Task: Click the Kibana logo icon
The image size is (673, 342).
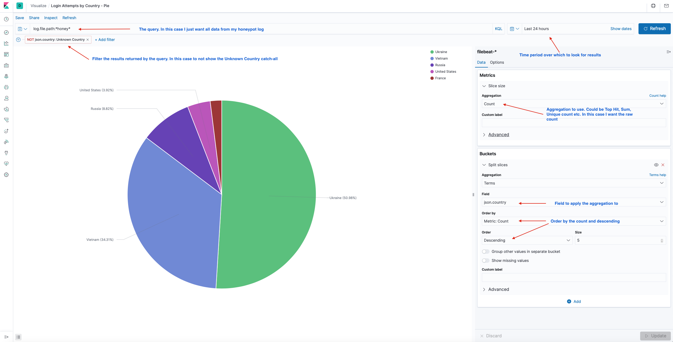Action: [x=6, y=6]
